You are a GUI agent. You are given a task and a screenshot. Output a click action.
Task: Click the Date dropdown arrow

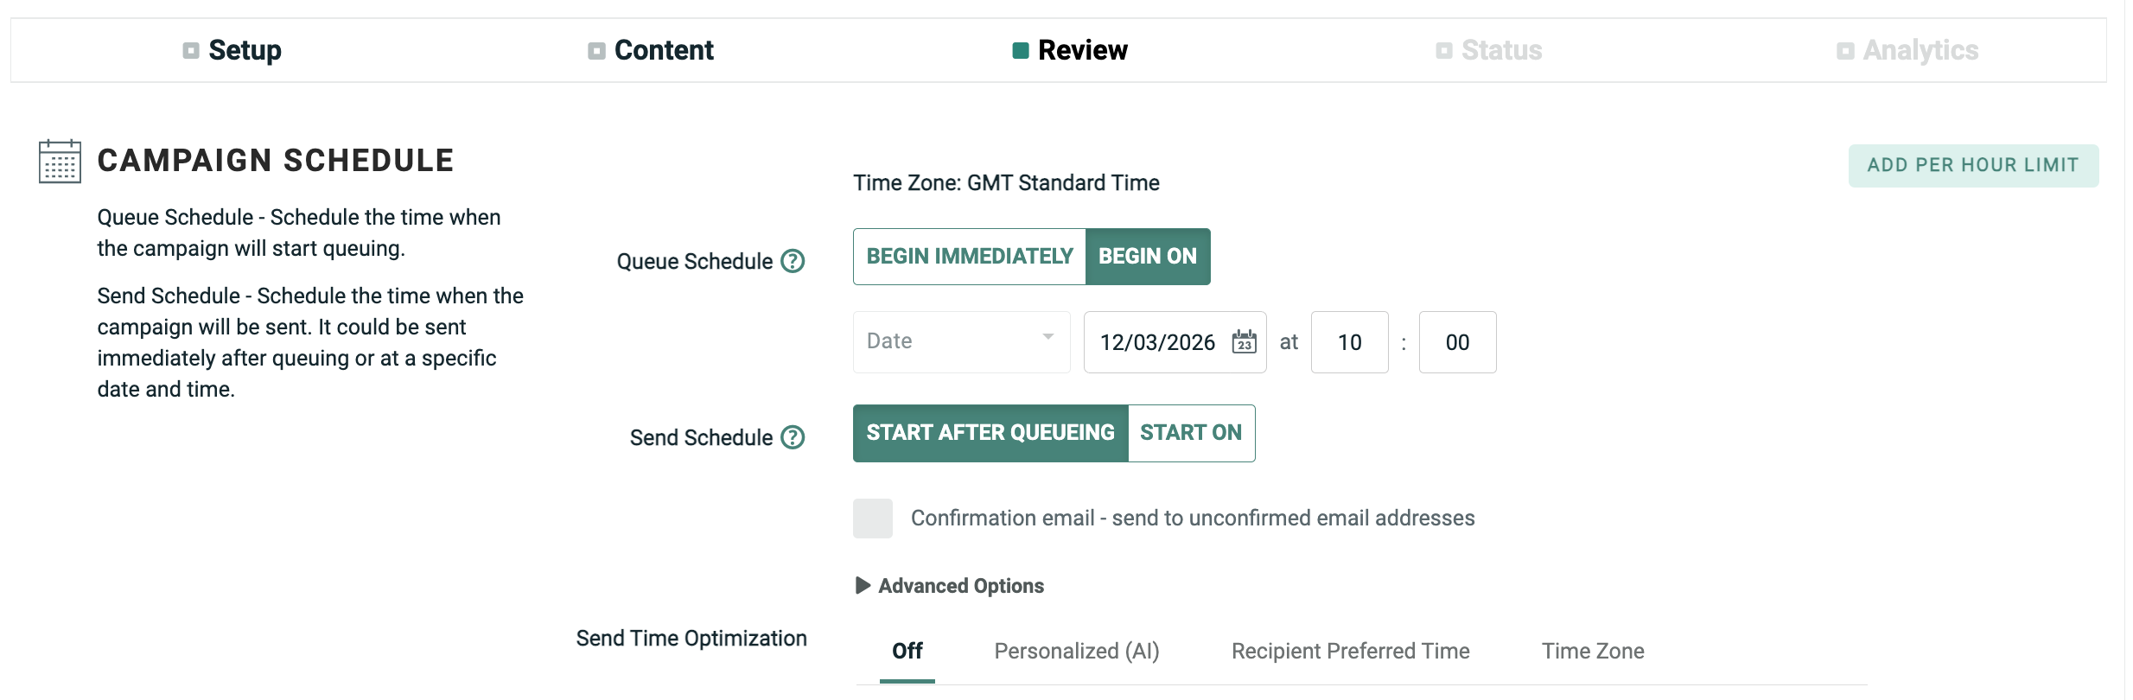click(1048, 337)
